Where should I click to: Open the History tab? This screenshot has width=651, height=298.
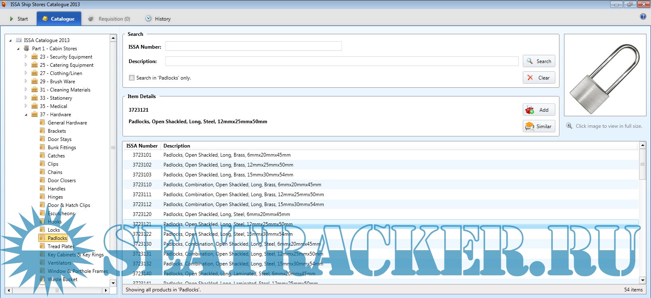pyautogui.click(x=158, y=19)
